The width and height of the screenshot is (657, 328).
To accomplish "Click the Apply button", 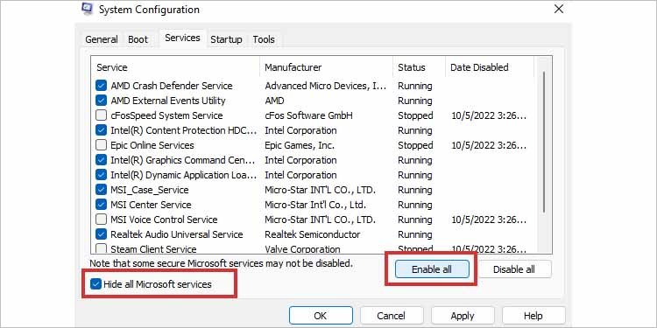I will point(463,316).
